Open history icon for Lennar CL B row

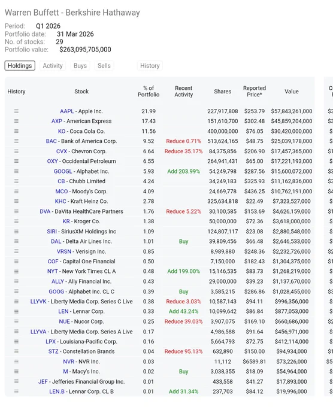click(x=16, y=391)
